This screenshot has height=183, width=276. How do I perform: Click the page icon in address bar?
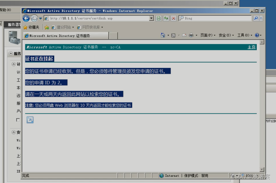click(47, 18)
